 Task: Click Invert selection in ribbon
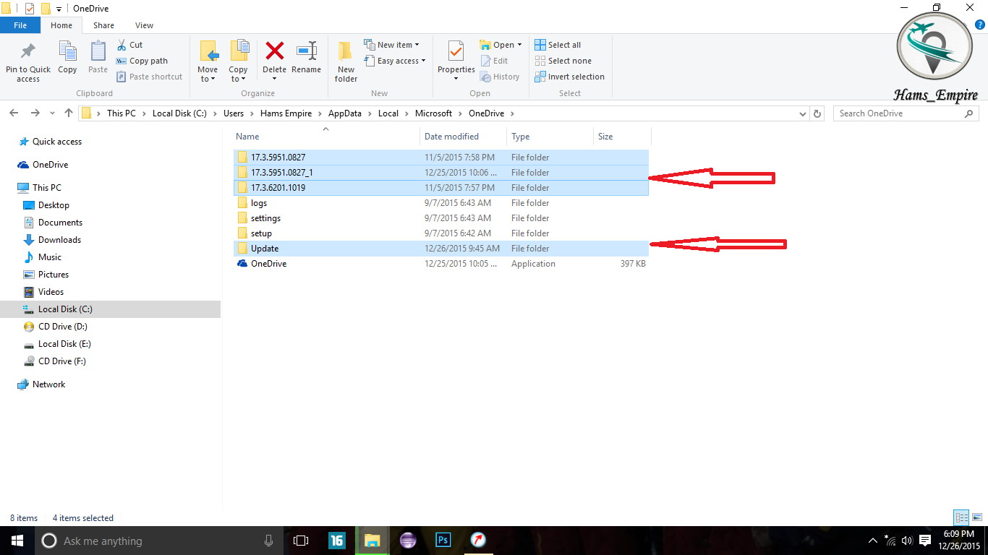pos(569,77)
